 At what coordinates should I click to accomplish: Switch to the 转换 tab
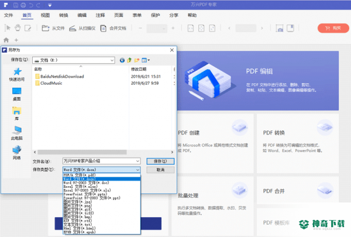[x=64, y=15]
